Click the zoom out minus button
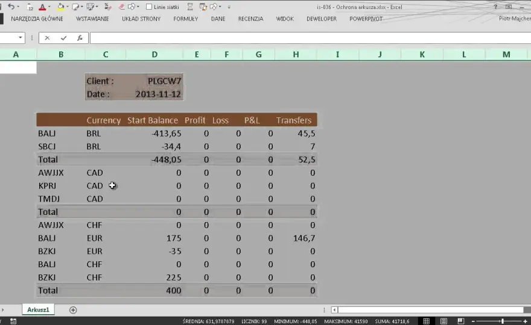 [x=474, y=321]
